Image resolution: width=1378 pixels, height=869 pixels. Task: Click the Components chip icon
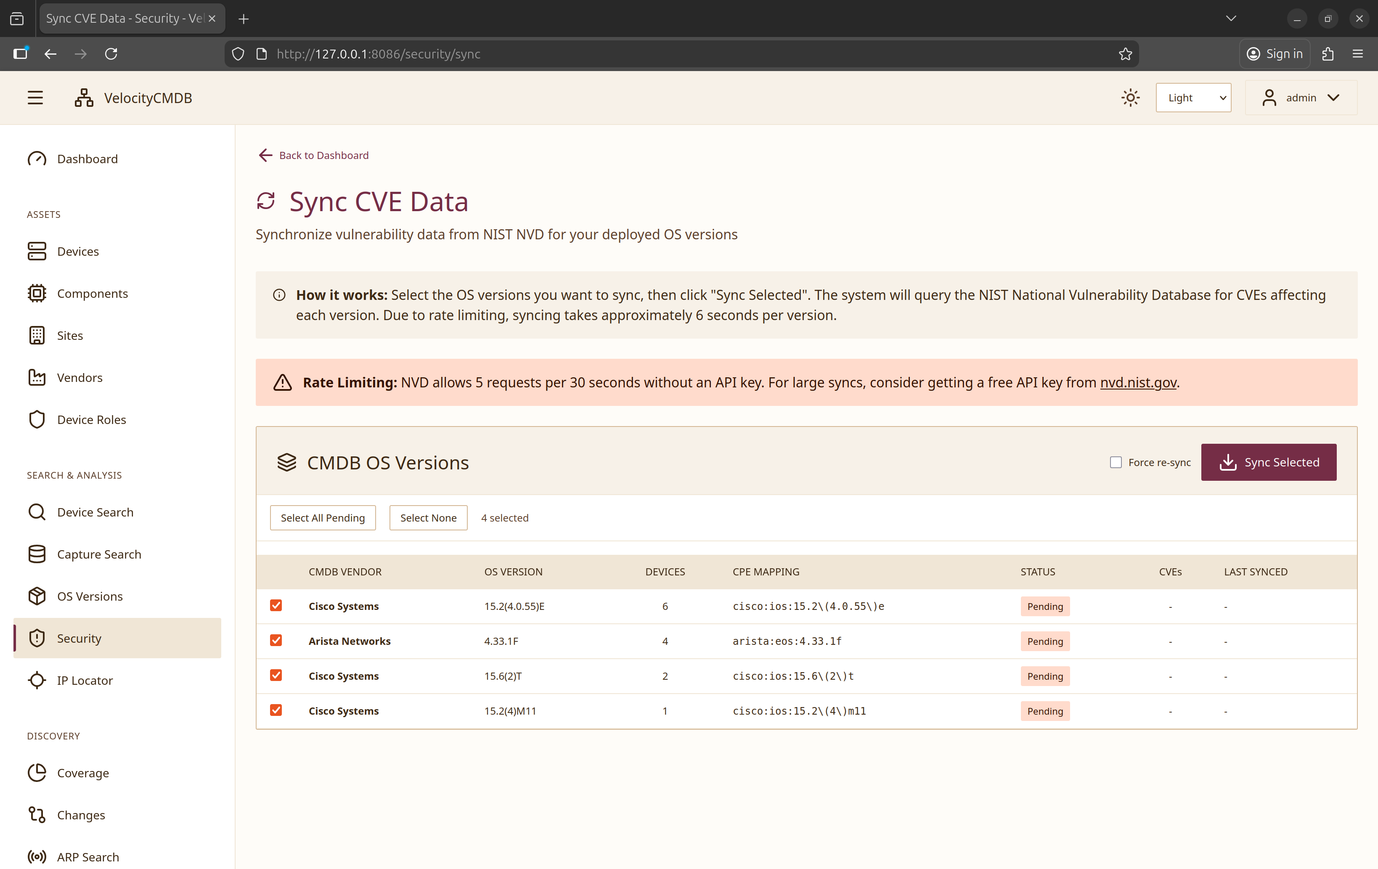tap(37, 294)
